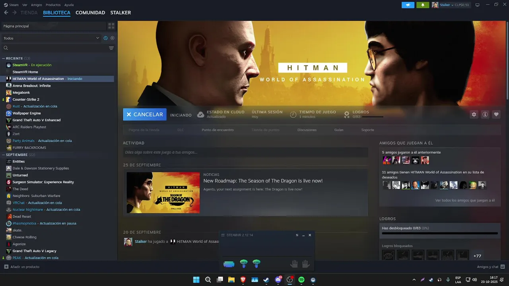Go back with the navigation arrow
This screenshot has width=509, height=286.
(6, 13)
